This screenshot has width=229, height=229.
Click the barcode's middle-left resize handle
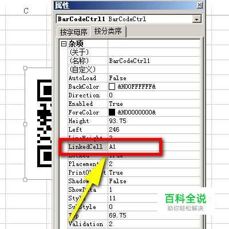point(25,124)
